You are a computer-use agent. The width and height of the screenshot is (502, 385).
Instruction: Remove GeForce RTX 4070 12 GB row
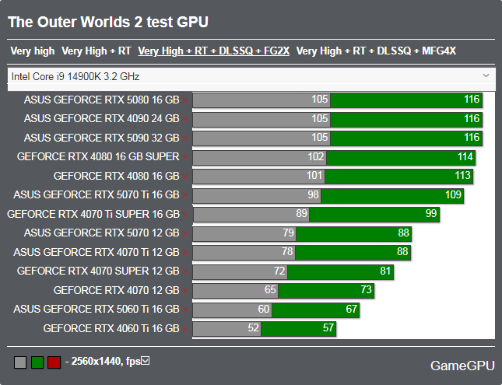(x=185, y=291)
